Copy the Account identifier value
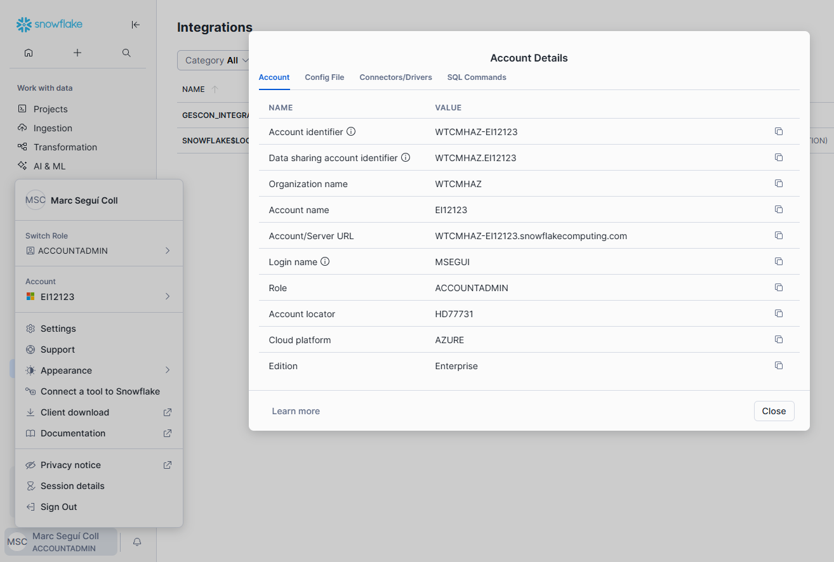Image resolution: width=834 pixels, height=562 pixels. tap(779, 132)
